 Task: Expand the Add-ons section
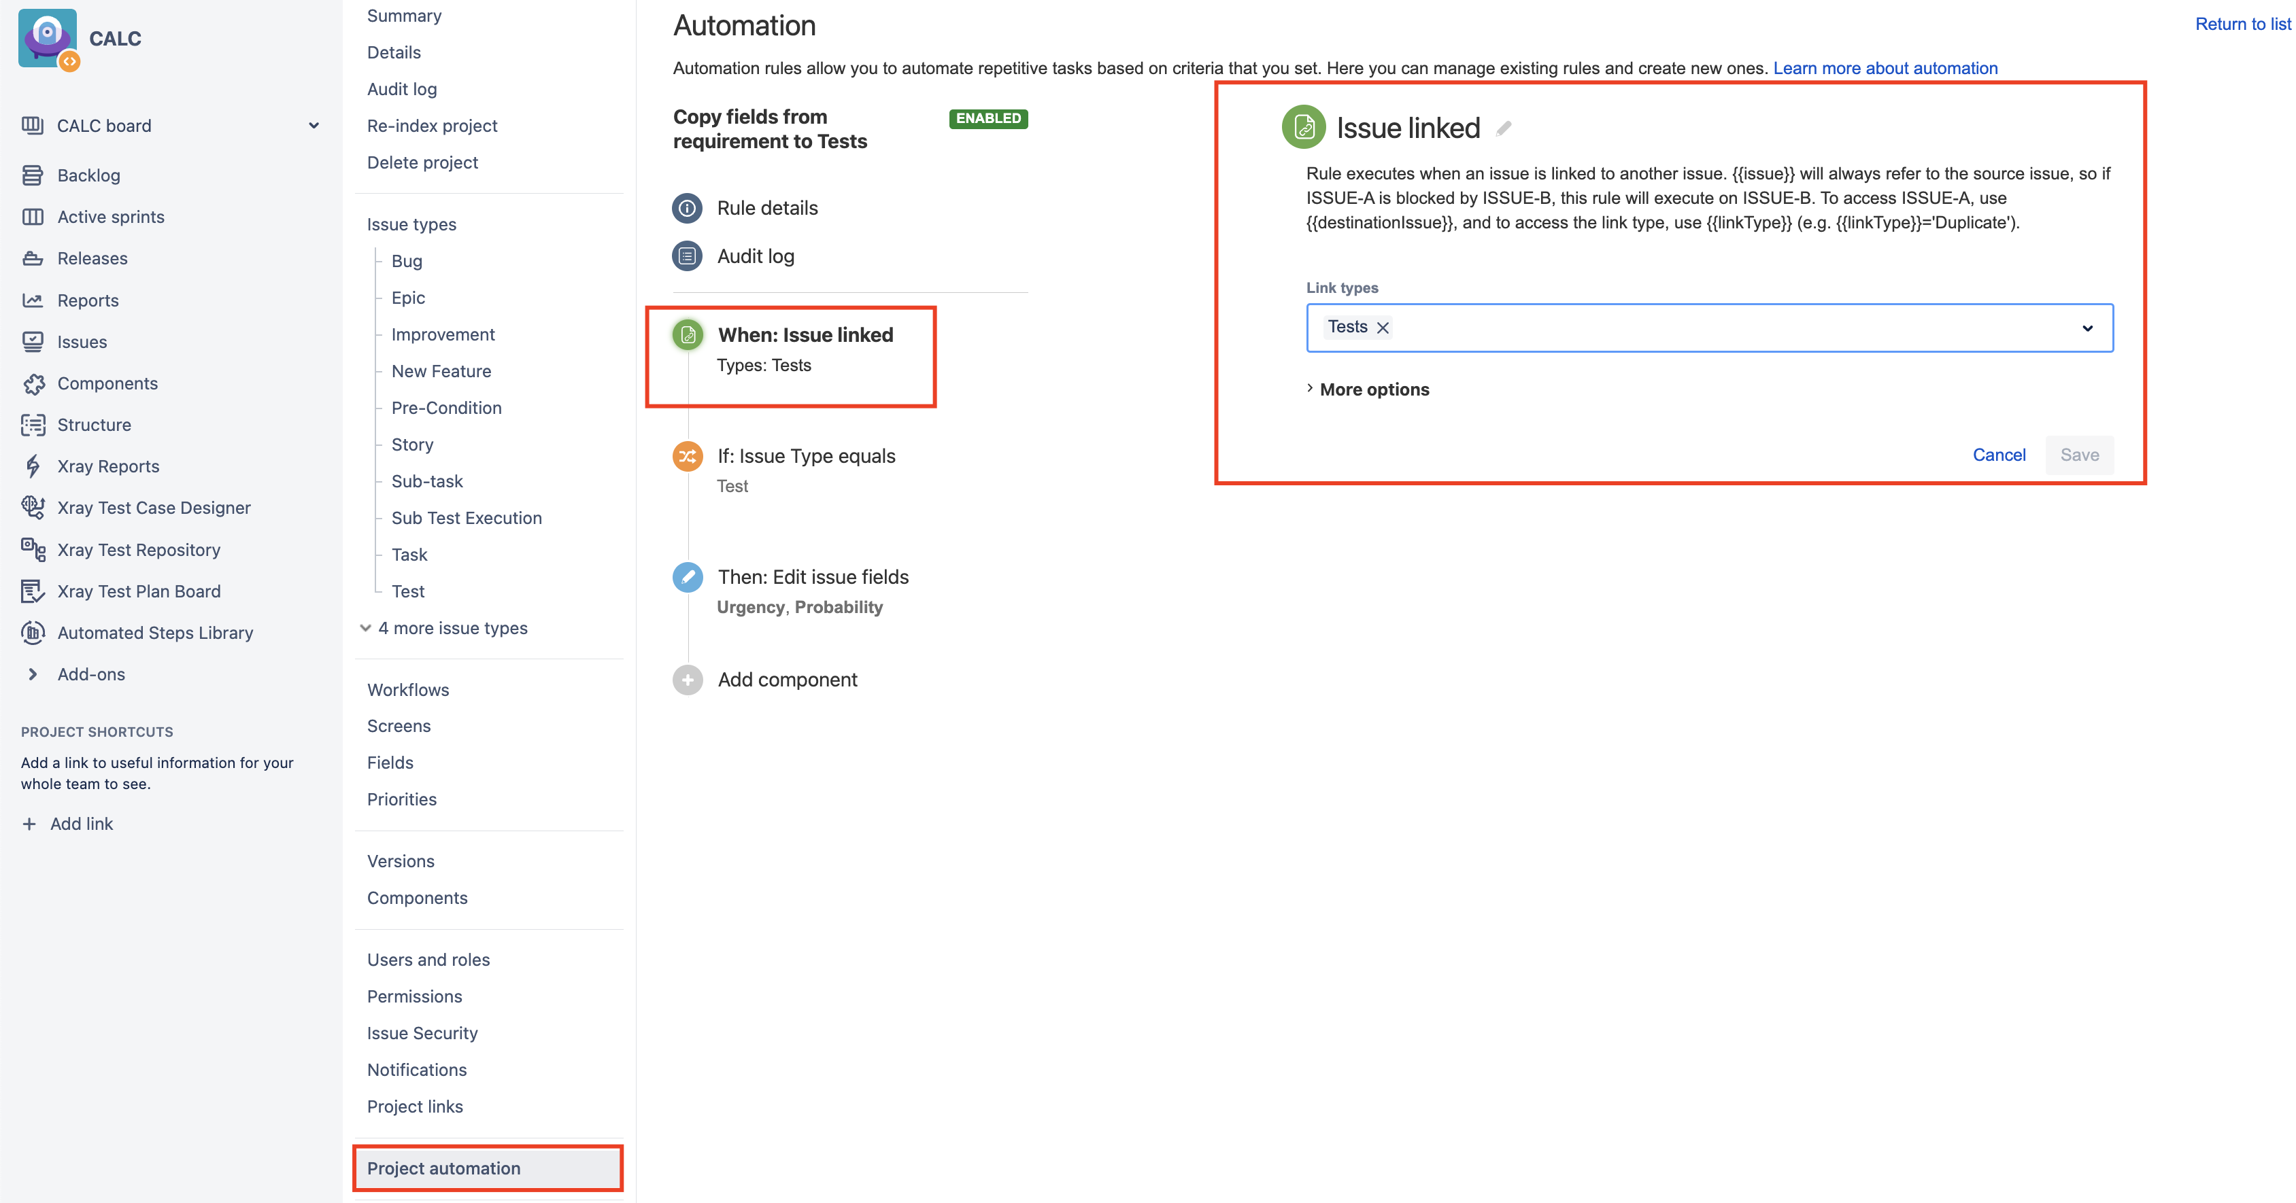coord(33,674)
